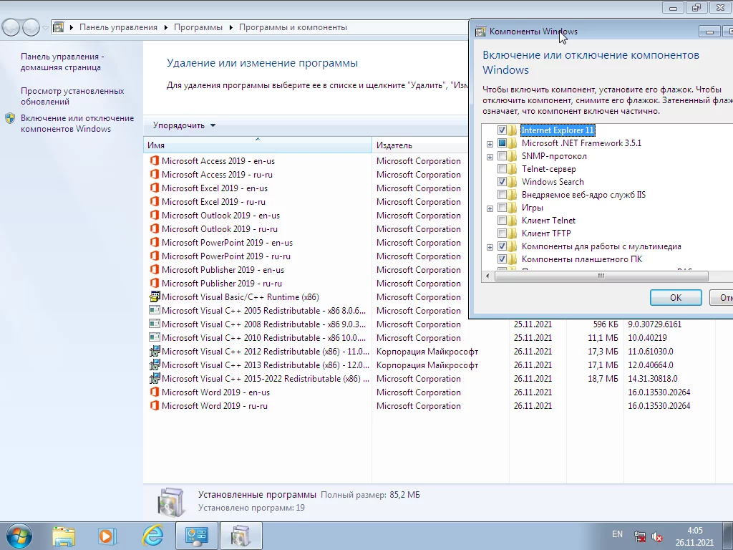
Task: Open the recent pages dropdown beside the Forward button
Action: pyautogui.click(x=45, y=28)
